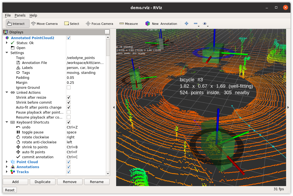Click the Linked Actions chain icon
Viewport: 293px width, 196px height.
point(13,92)
